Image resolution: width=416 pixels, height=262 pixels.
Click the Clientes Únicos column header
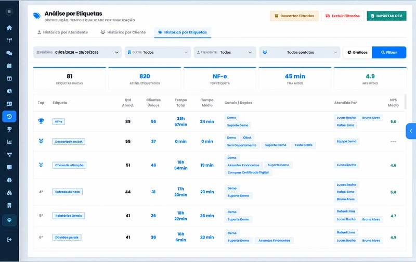[153, 103]
